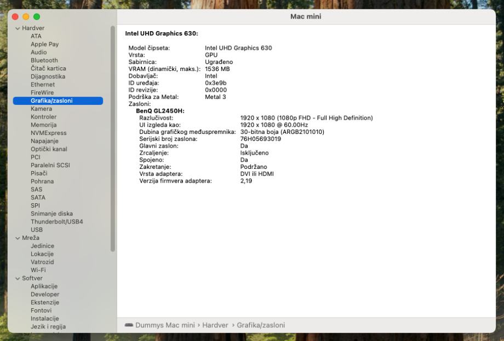The width and height of the screenshot is (504, 341).
Task: Select Fontovi in the sidebar
Action: (41, 310)
